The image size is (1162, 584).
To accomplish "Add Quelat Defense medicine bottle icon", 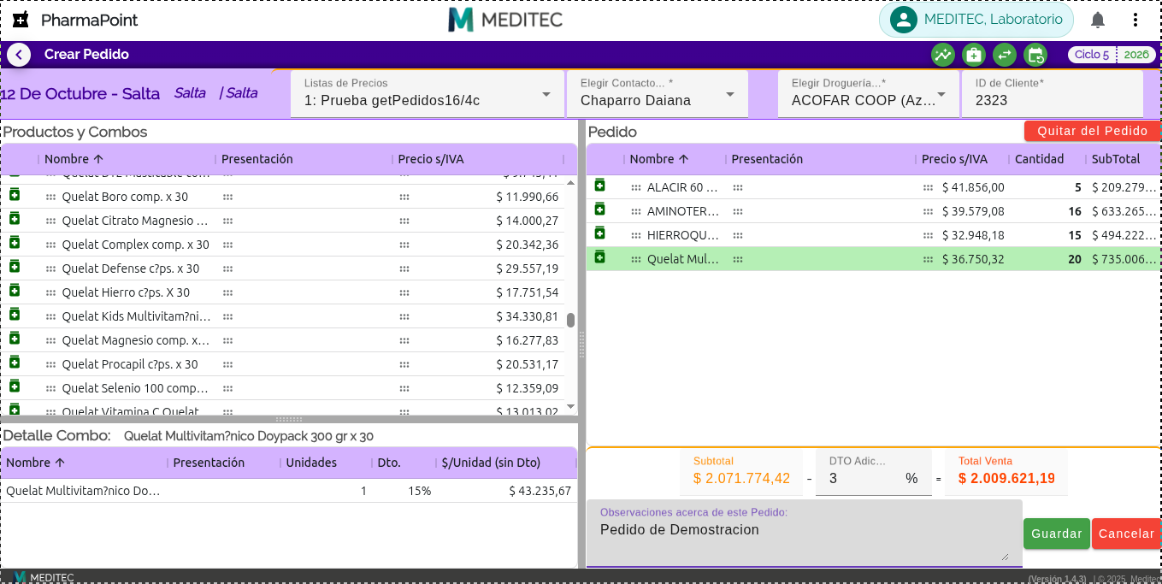I will (15, 267).
